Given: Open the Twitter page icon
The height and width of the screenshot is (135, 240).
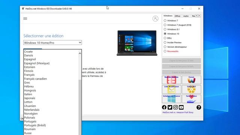Looking at the screenshot, I should pyautogui.click(x=170, y=107).
